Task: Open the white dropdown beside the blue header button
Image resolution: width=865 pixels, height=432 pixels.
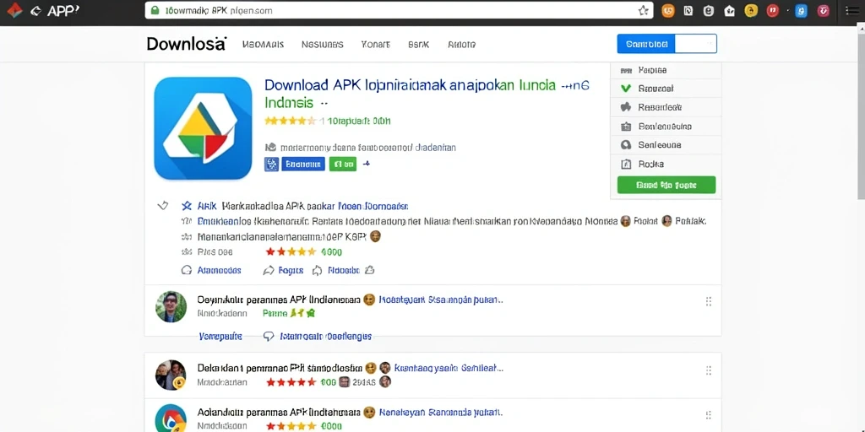Action: [x=696, y=44]
